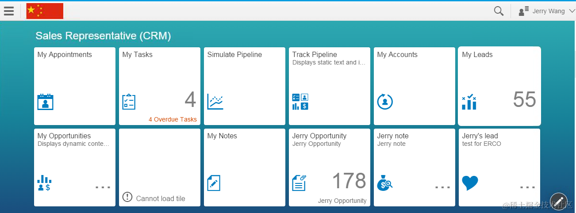Click the My Accounts person icon
The height and width of the screenshot is (213, 576).
[x=385, y=102]
